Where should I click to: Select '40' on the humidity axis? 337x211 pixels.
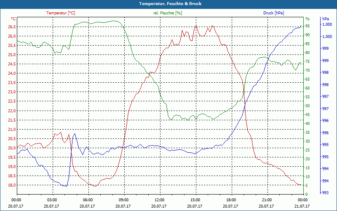click(x=308, y=123)
